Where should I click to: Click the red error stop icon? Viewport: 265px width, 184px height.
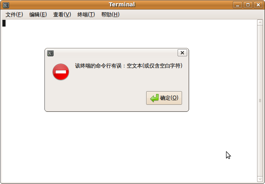[x=61, y=72]
